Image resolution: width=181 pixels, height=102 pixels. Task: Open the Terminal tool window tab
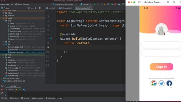point(25,98)
